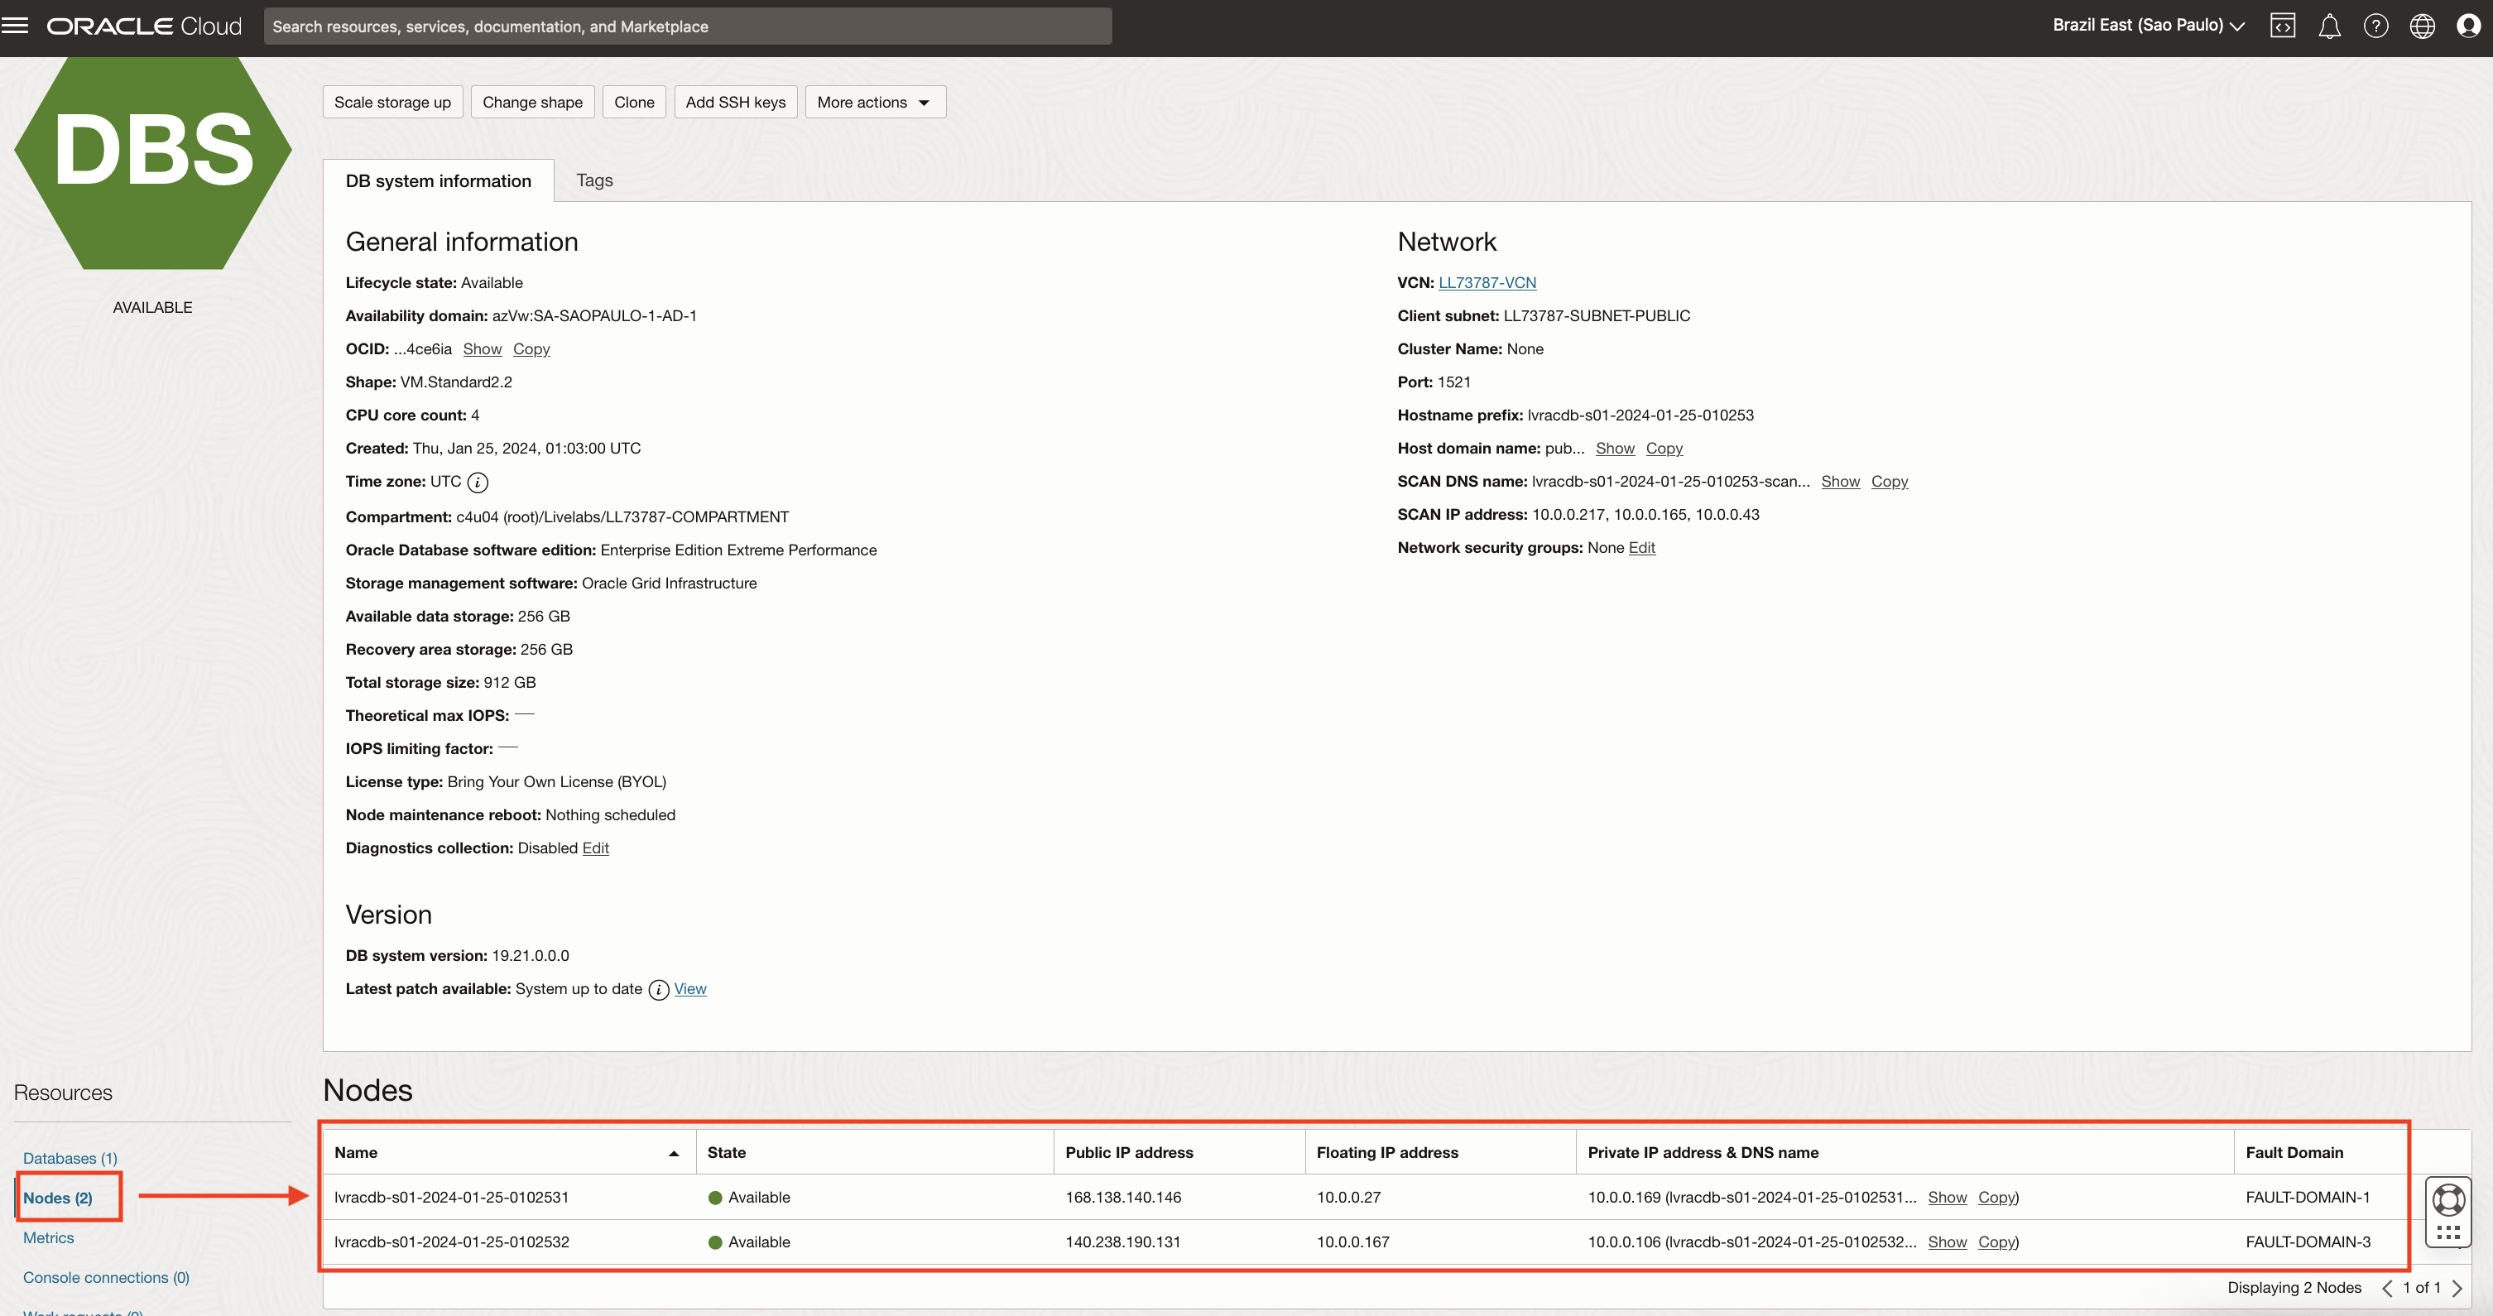Image resolution: width=2493 pixels, height=1316 pixels.
Task: Click the Time zone info icon
Action: coord(478,482)
